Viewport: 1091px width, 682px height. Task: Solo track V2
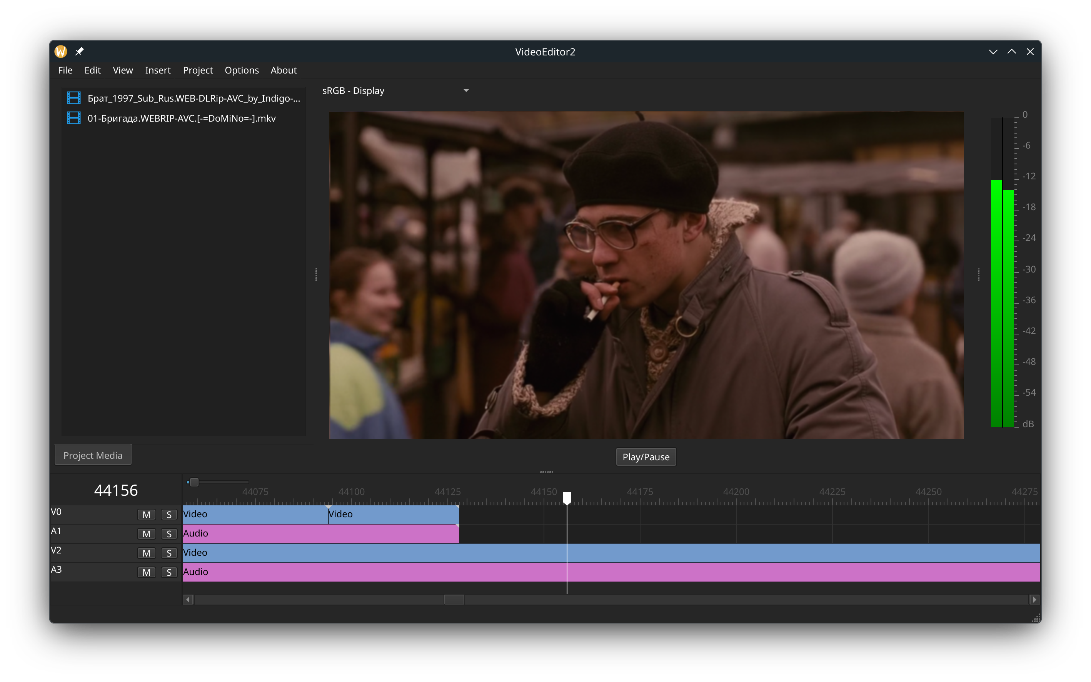pos(169,553)
